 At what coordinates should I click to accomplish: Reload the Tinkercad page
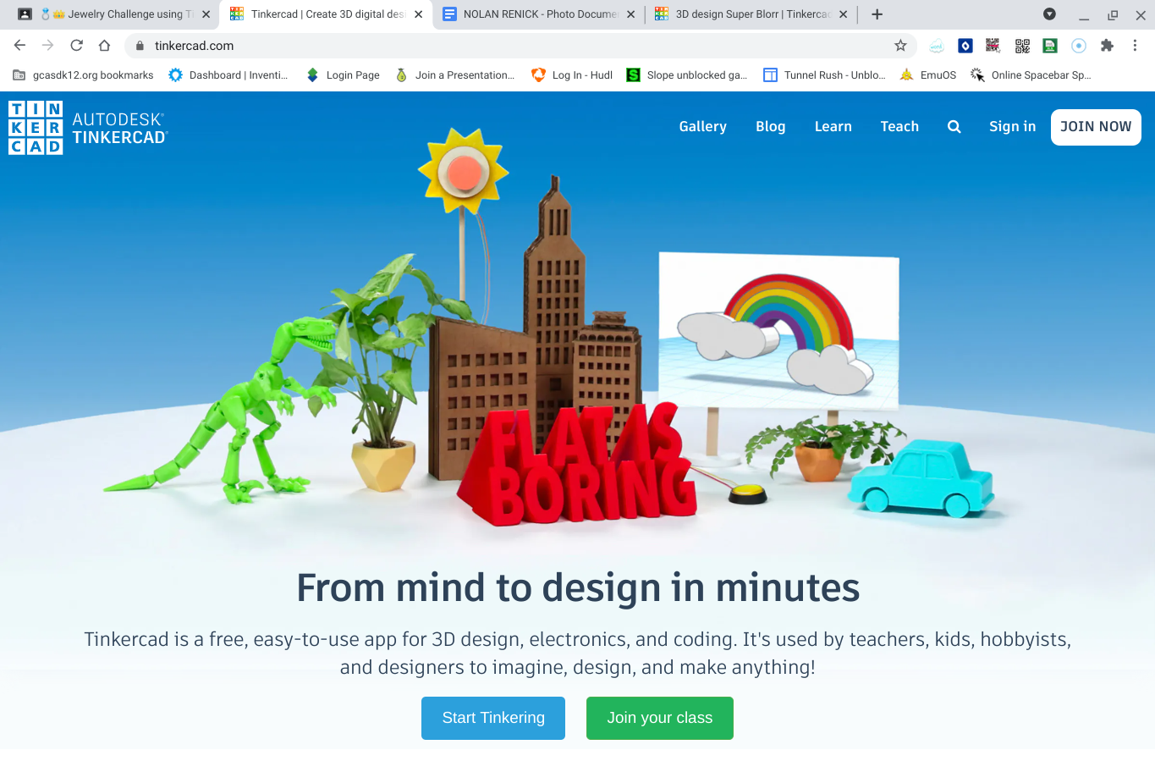click(77, 46)
